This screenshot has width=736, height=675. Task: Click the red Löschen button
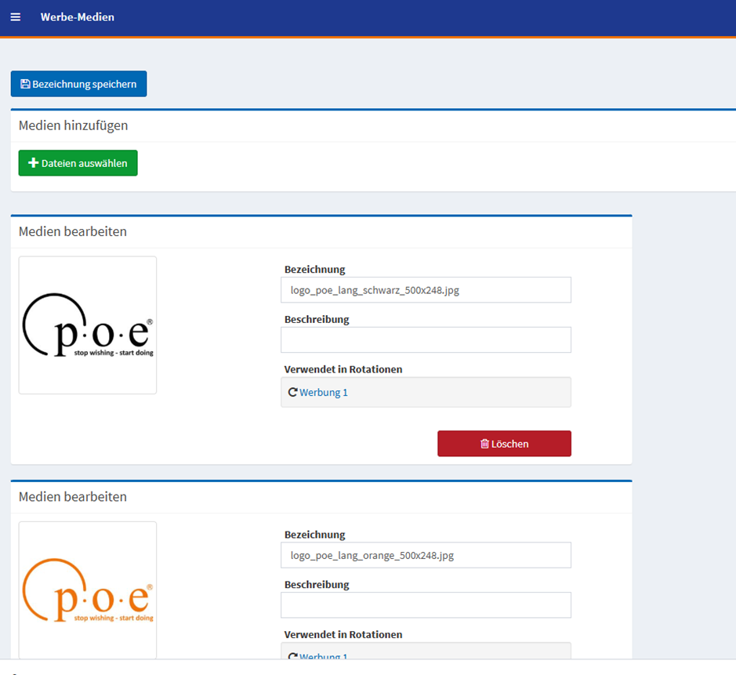(x=504, y=444)
